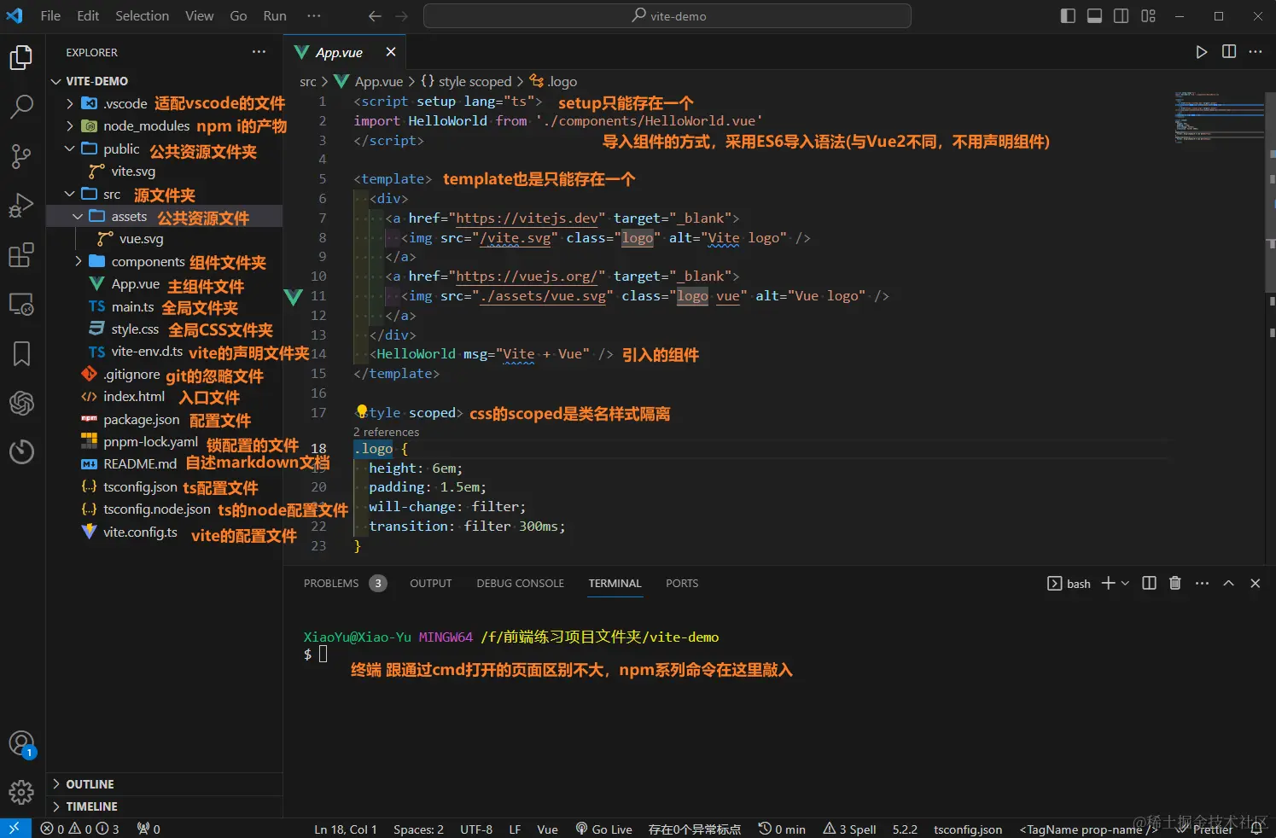
Task: Split the editor right
Action: click(1229, 52)
